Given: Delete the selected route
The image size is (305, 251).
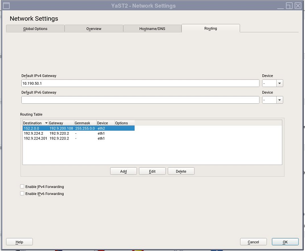Looking at the screenshot, I should [x=181, y=171].
